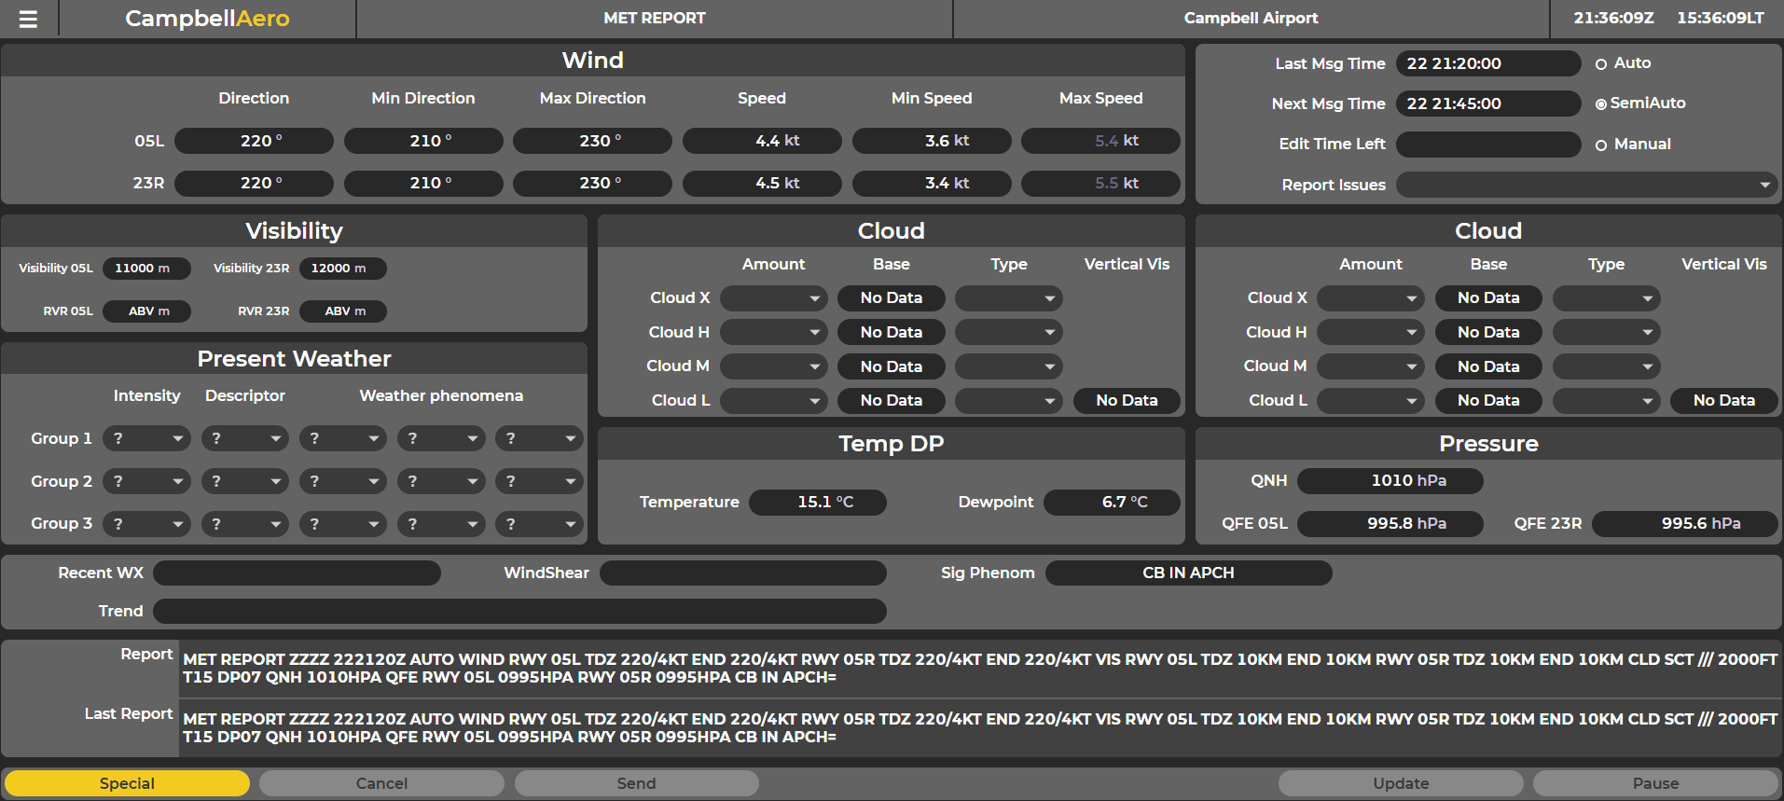Click the Visibility 05L 11000 m field
Image resolution: width=1784 pixels, height=801 pixels.
click(146, 269)
